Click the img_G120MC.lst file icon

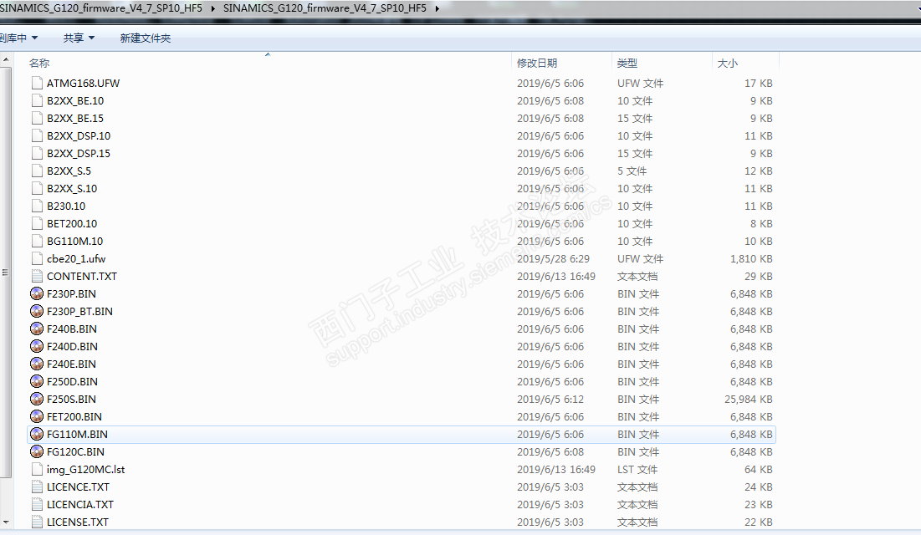[37, 469]
